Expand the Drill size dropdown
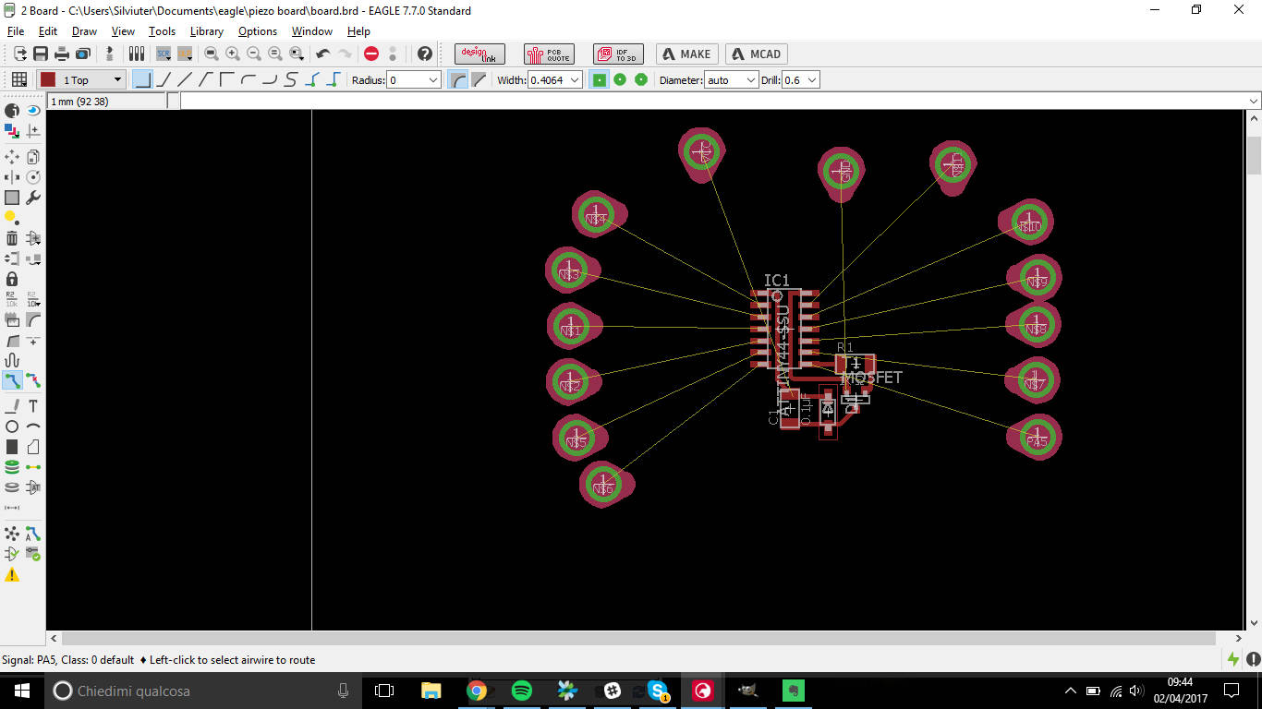The height and width of the screenshot is (709, 1262). 812,80
